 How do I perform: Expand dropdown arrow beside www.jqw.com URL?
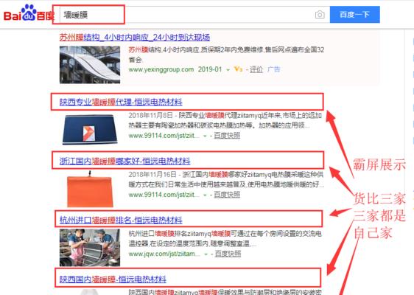tap(206, 254)
